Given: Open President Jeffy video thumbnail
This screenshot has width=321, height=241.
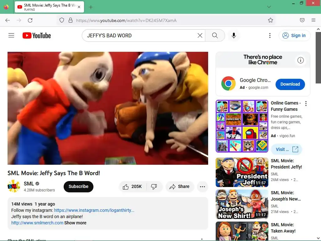Looking at the screenshot, I should 242,172.
